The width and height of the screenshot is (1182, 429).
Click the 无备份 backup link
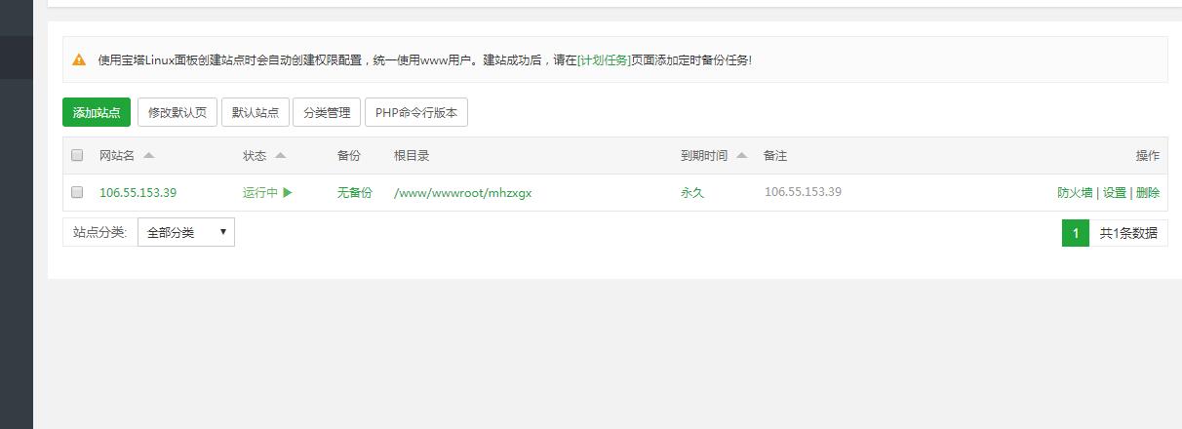(x=354, y=193)
